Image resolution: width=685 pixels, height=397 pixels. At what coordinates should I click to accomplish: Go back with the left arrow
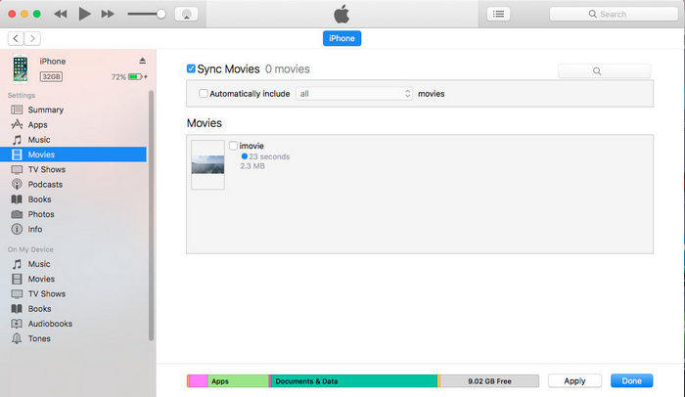click(x=16, y=38)
